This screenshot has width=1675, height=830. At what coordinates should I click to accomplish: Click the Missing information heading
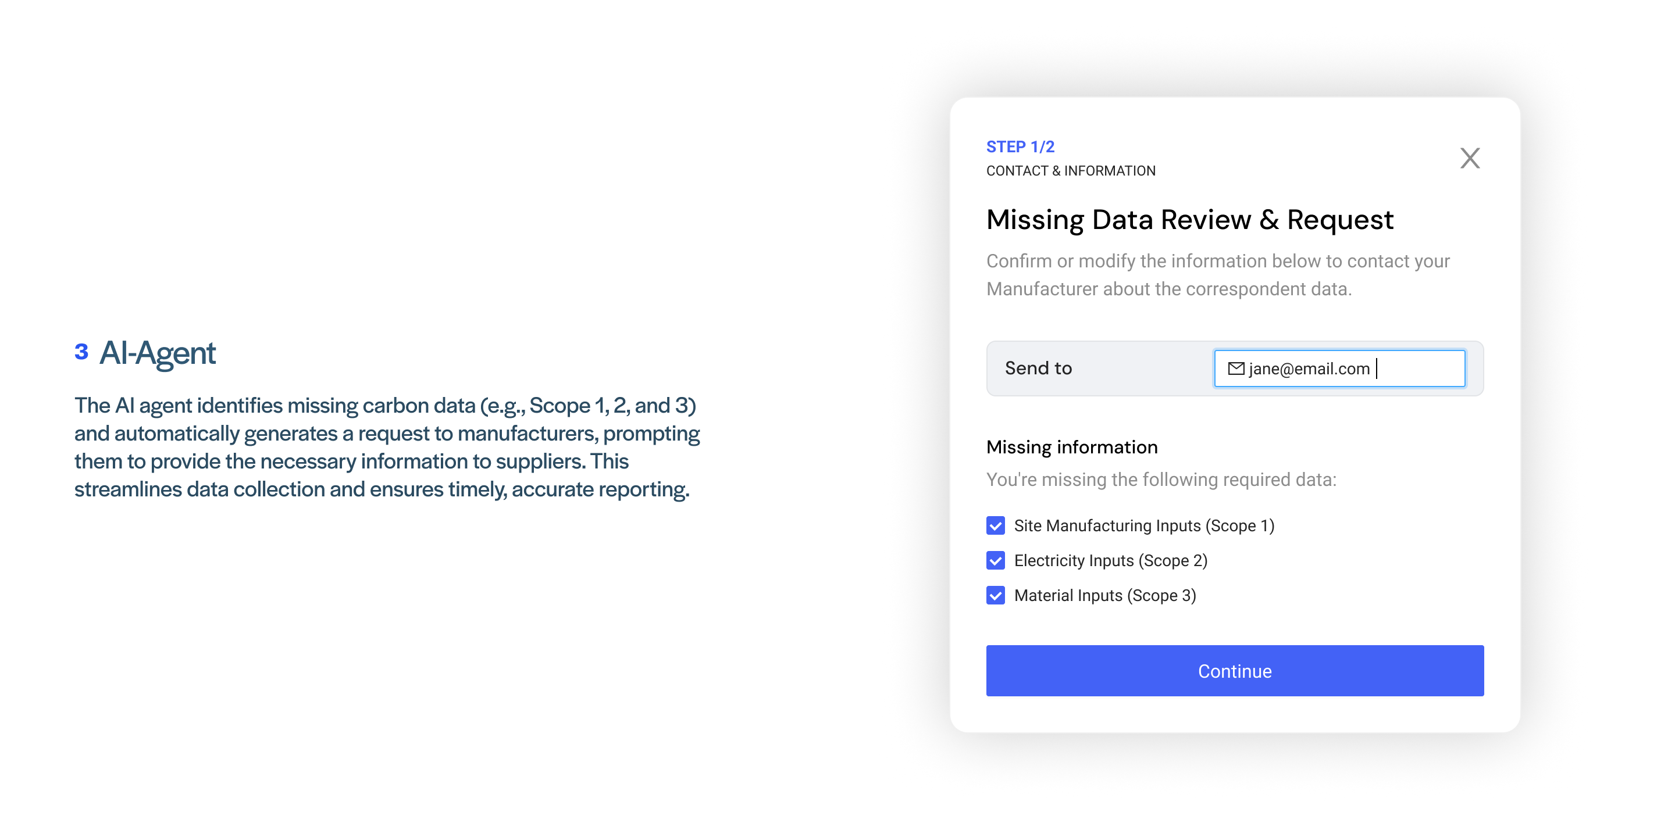point(1071,447)
